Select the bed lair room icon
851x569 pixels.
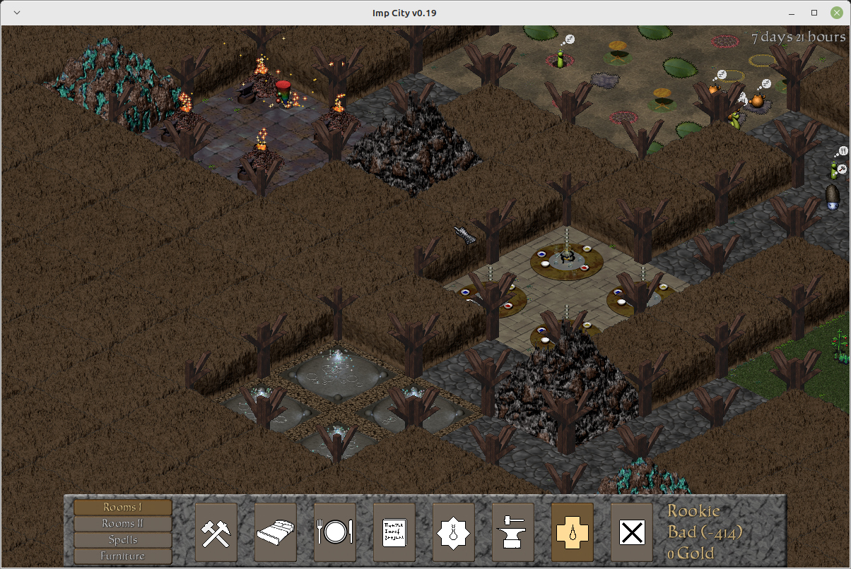click(x=275, y=532)
